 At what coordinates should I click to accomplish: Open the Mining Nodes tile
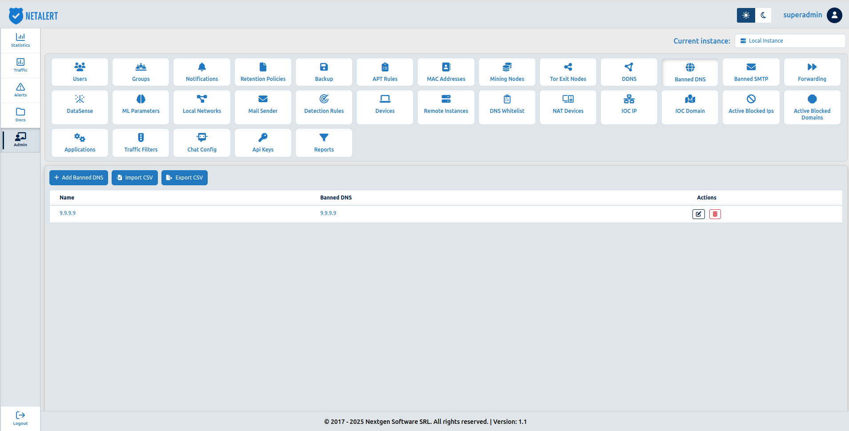(x=507, y=72)
